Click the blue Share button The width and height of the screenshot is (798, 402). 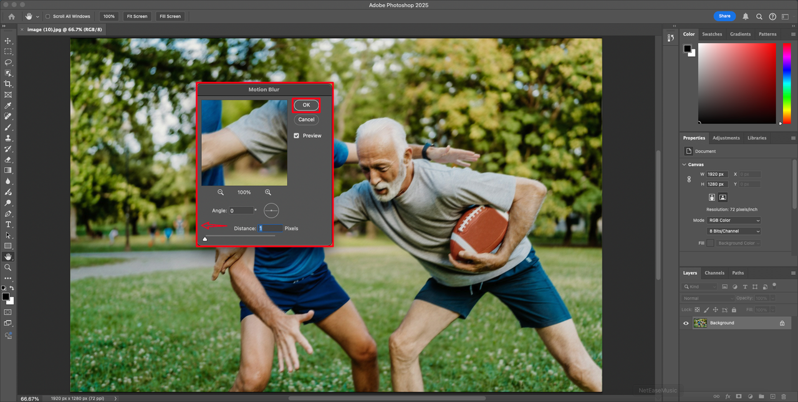pos(724,16)
